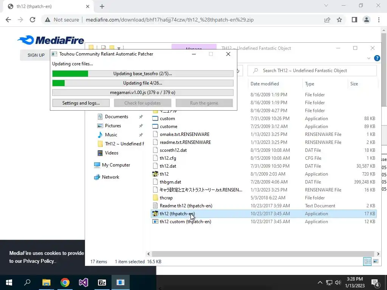Open volume control in system tray
Image resolution: width=387 pixels, height=290 pixels.
click(338, 282)
